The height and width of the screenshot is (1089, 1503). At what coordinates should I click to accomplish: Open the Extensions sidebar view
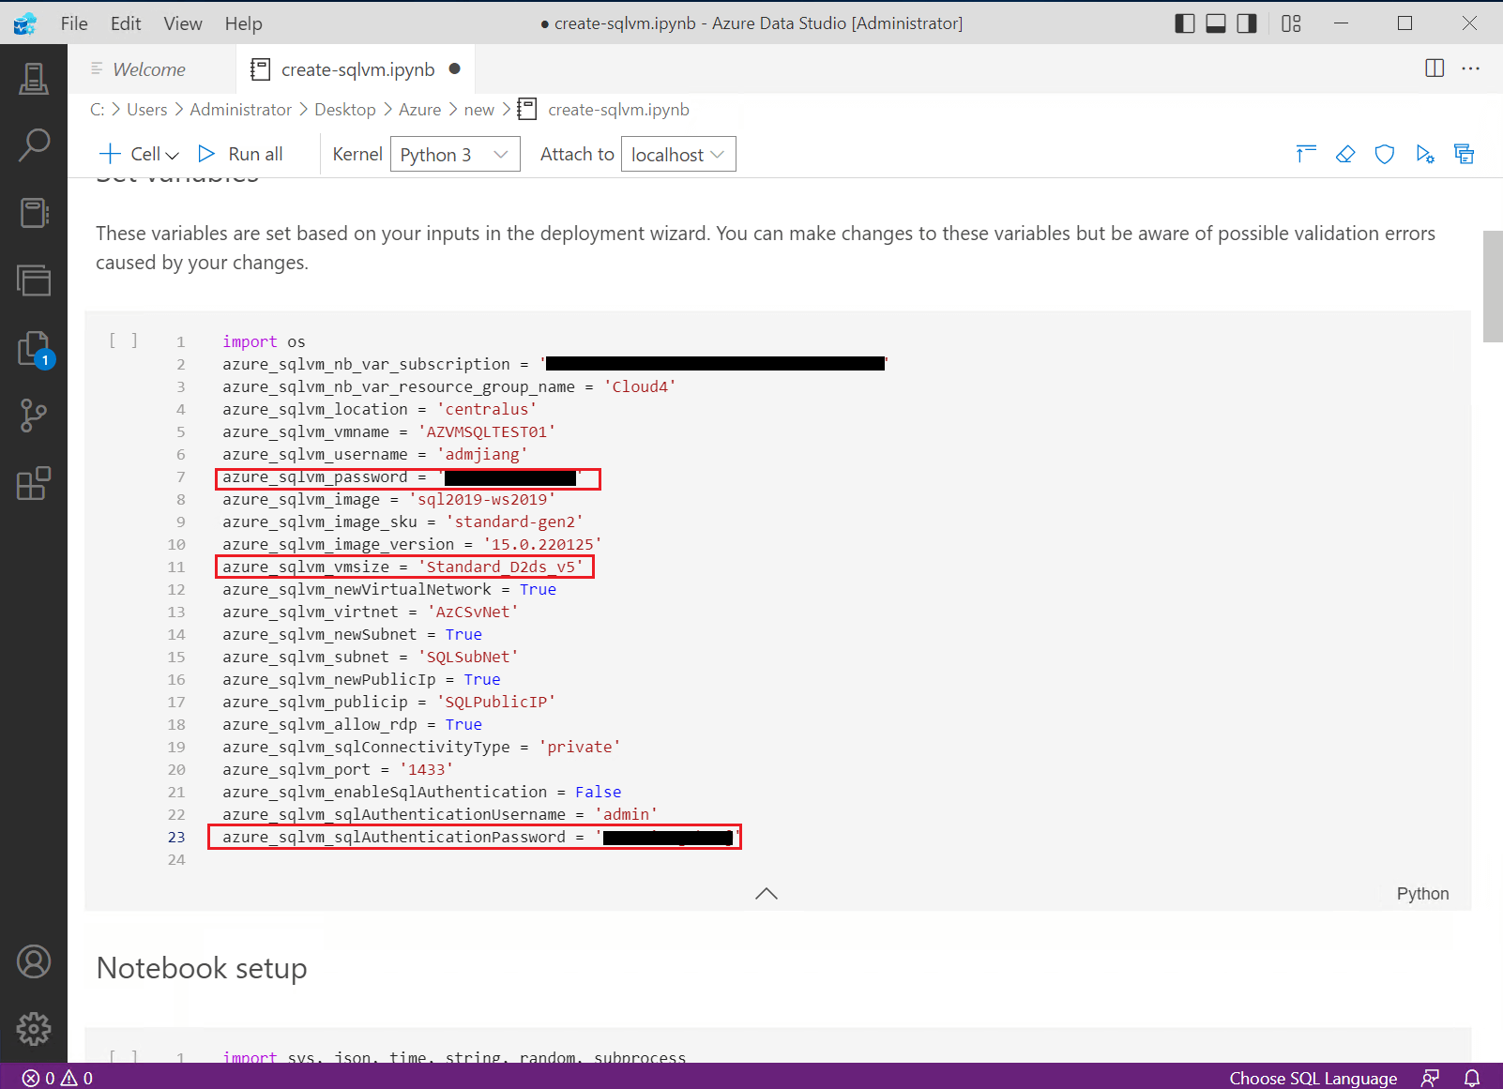[x=34, y=483]
